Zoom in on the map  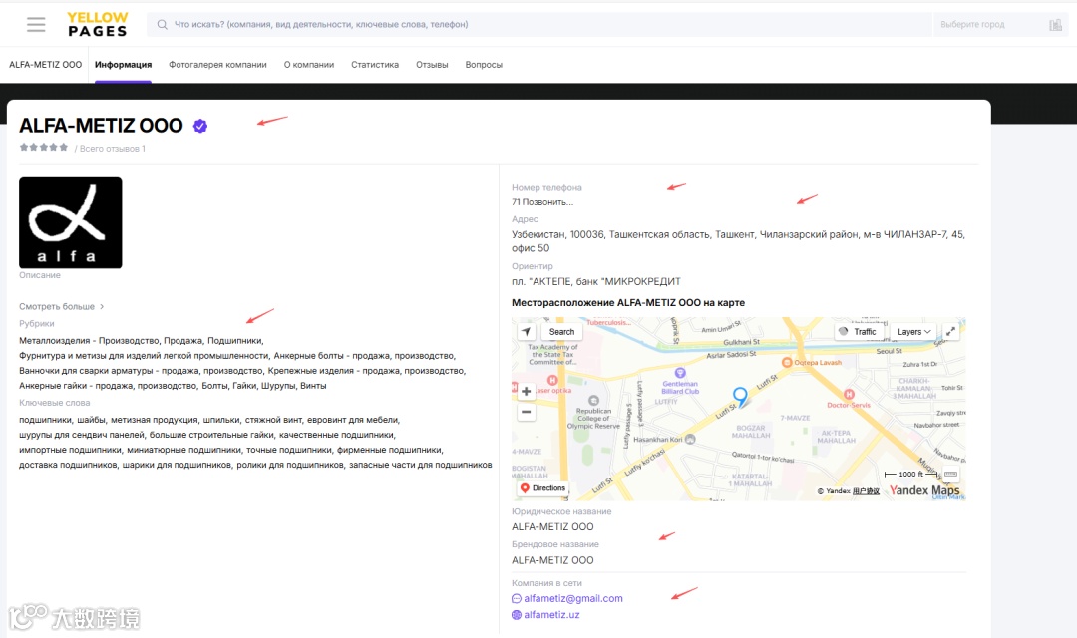click(527, 392)
